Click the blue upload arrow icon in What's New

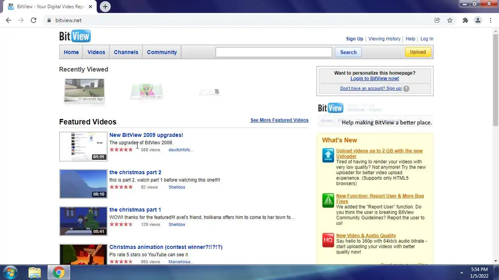point(328,155)
